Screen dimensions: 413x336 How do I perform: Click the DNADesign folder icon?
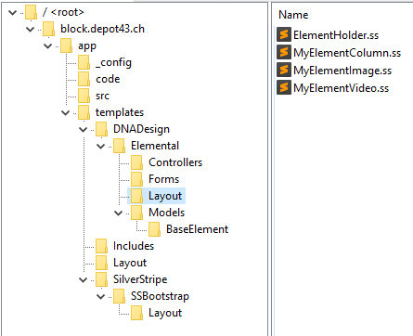click(x=102, y=129)
